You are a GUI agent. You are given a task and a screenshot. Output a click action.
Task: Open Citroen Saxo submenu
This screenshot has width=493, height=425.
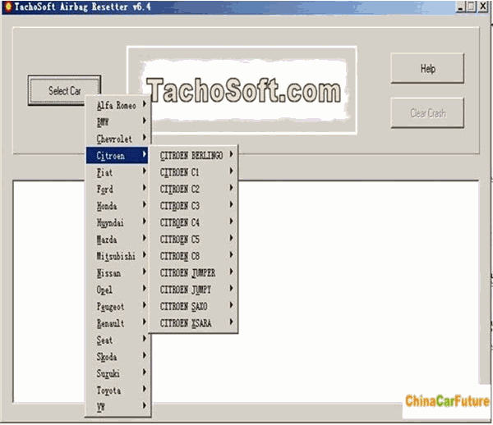[192, 306]
